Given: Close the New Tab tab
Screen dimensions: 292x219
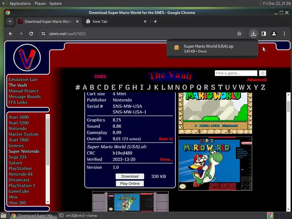Looking at the screenshot, I should (x=145, y=21).
